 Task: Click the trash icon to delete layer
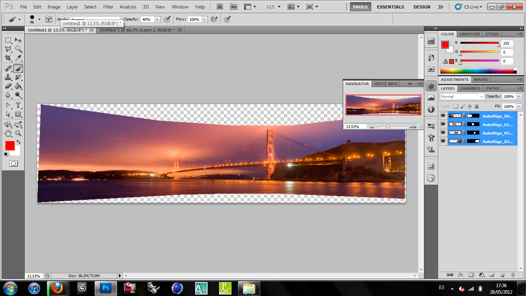click(513, 275)
